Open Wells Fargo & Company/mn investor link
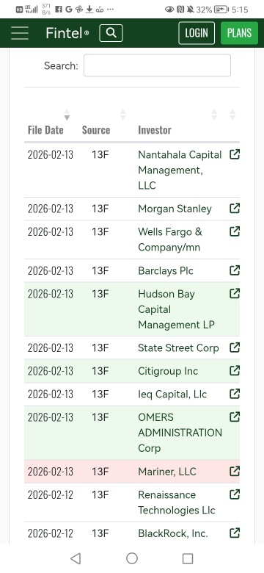The height and width of the screenshot is (573, 264). 170,239
